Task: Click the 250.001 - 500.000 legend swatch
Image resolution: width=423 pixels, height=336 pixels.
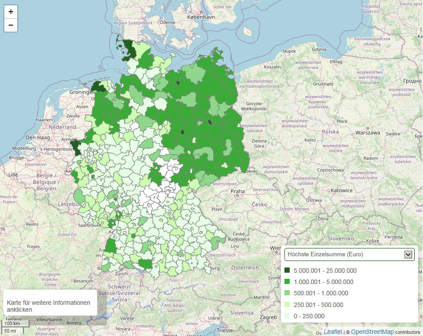Action: pyautogui.click(x=287, y=304)
